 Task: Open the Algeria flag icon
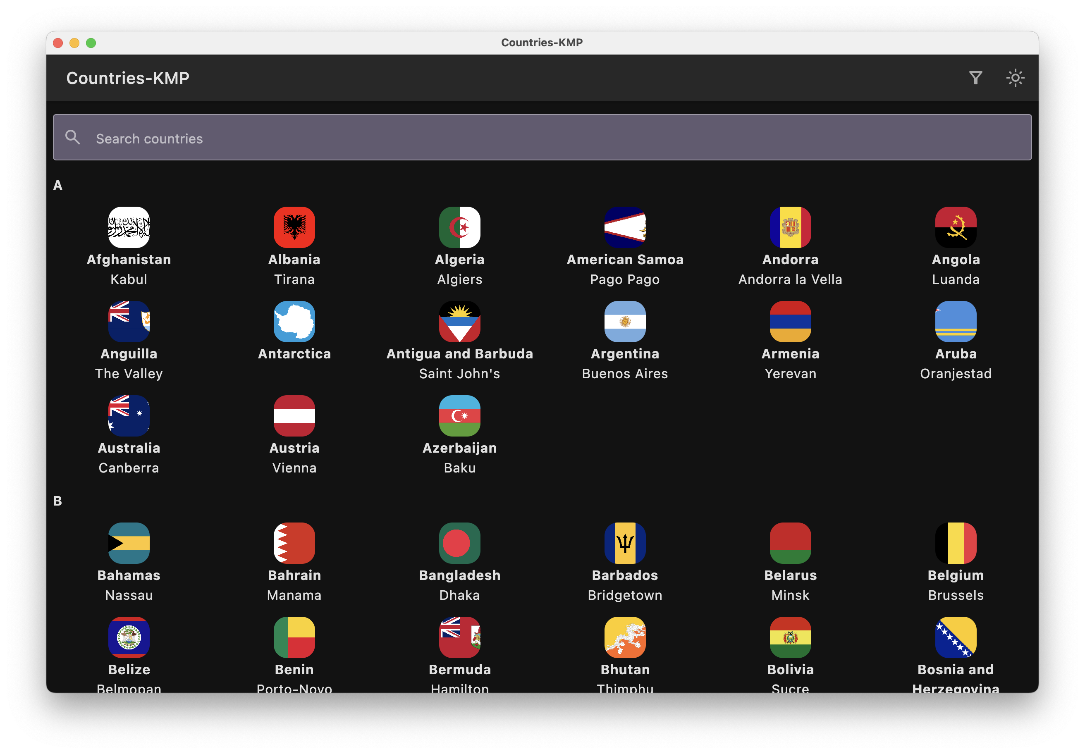click(460, 227)
